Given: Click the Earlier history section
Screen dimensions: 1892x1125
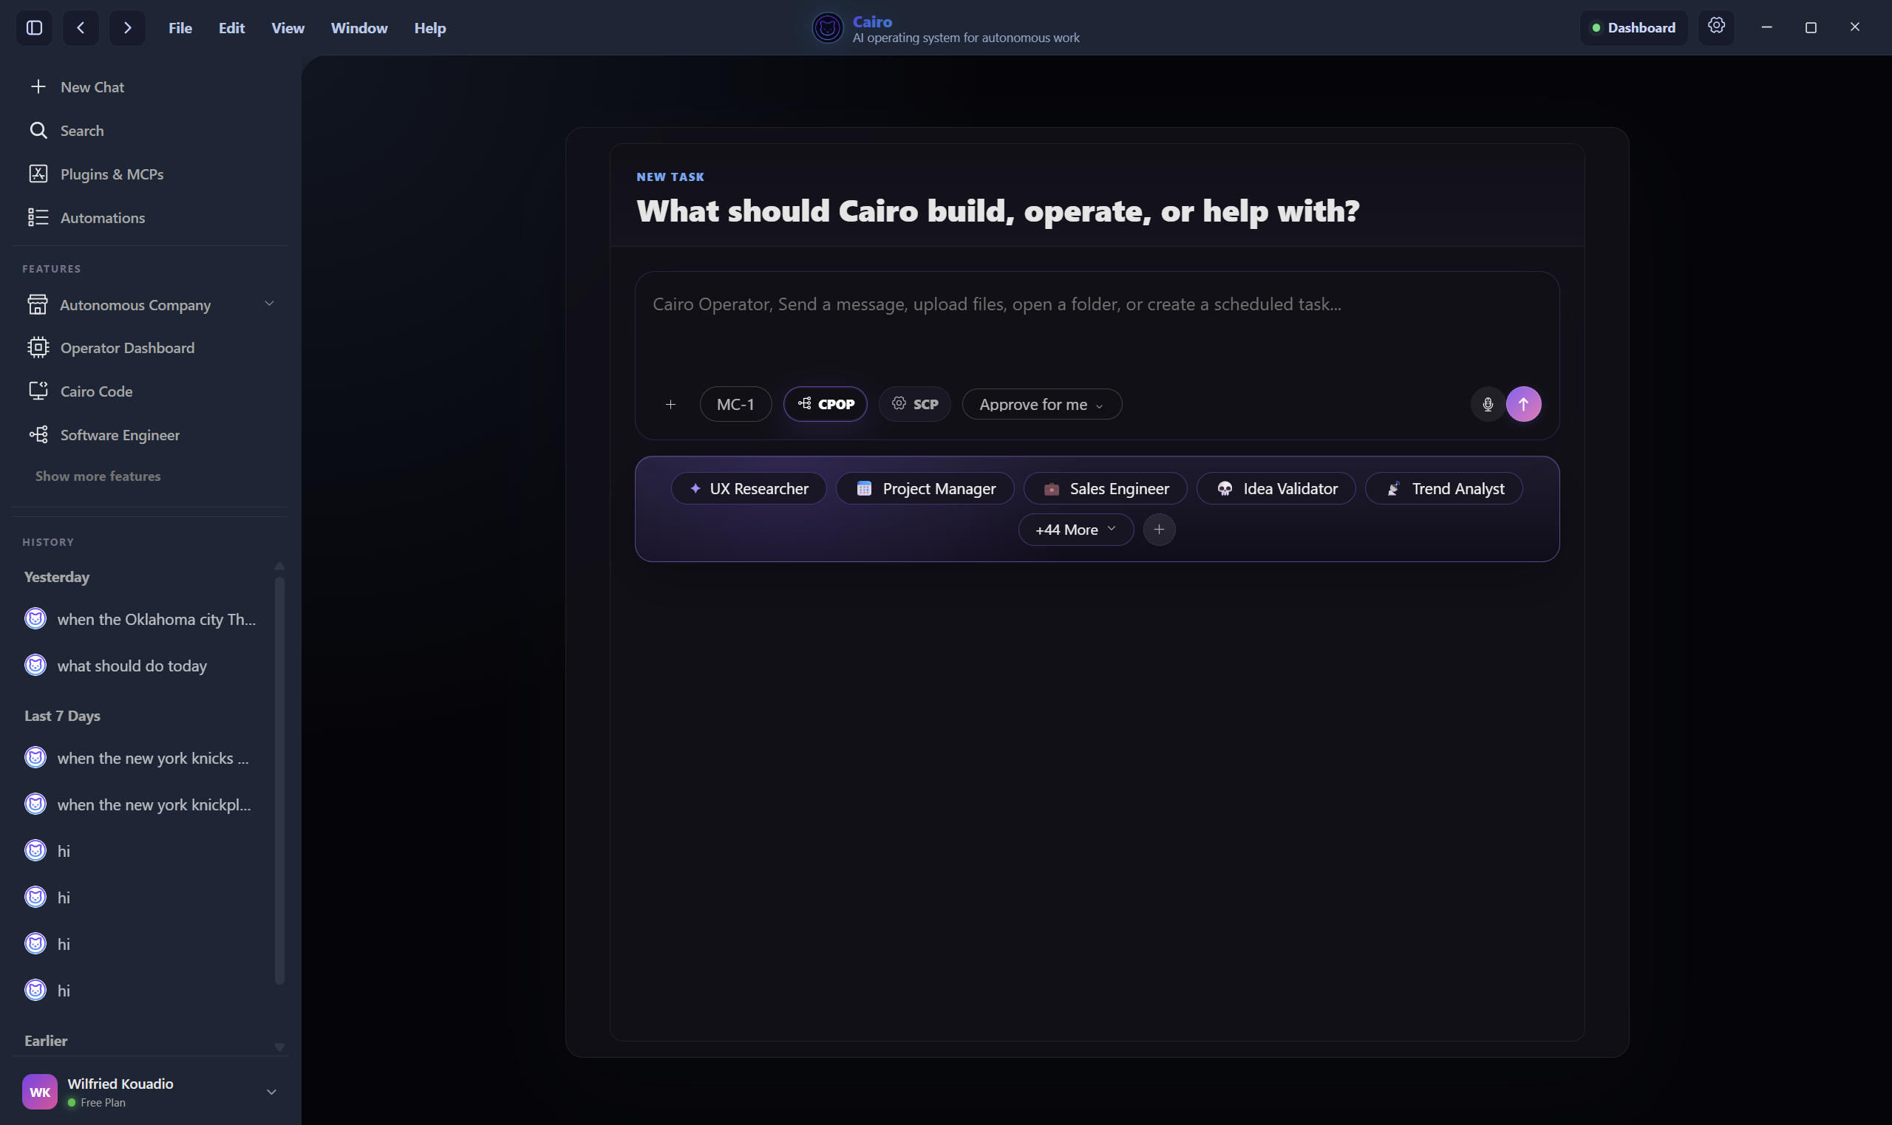Looking at the screenshot, I should [46, 1041].
